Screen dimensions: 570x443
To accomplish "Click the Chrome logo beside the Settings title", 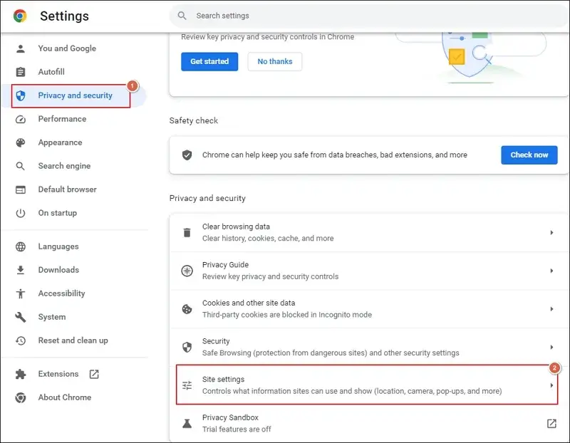I will (20, 16).
